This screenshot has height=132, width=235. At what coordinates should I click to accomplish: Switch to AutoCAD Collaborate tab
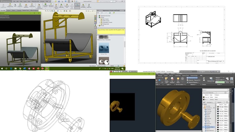178,75
